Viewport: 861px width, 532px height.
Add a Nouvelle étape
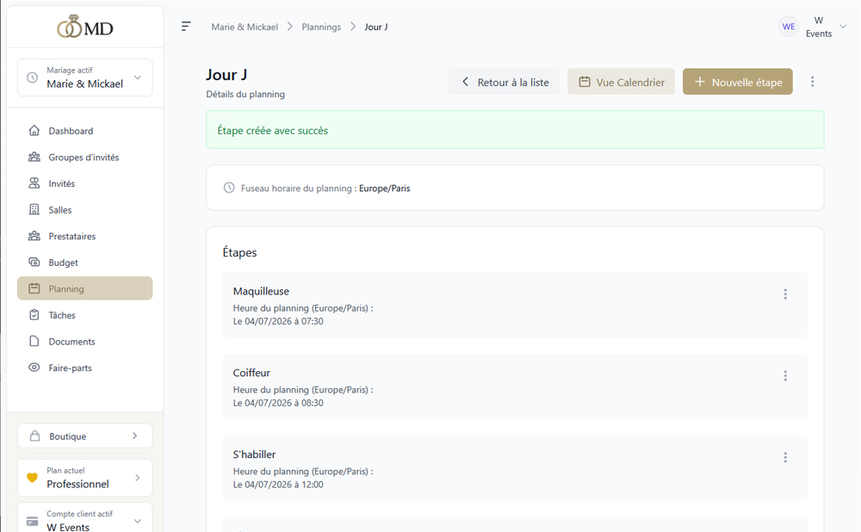click(x=738, y=82)
